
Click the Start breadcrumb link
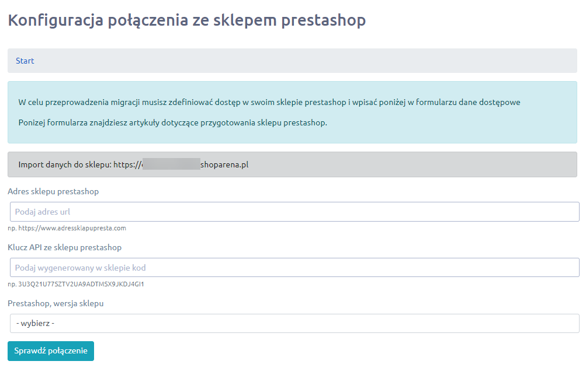point(25,61)
